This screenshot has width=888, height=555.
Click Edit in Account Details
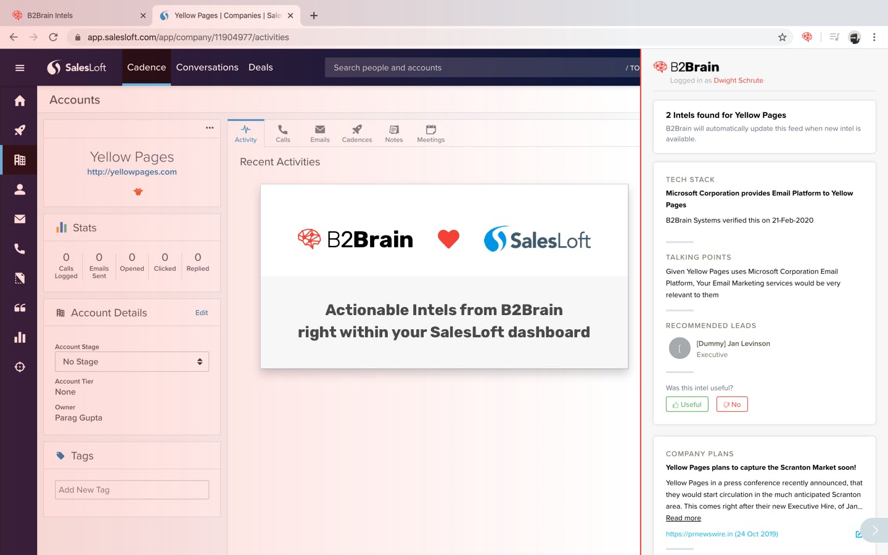[202, 313]
